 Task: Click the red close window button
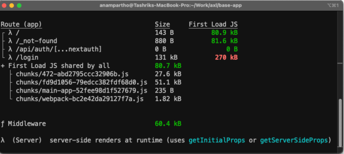[4, 6]
